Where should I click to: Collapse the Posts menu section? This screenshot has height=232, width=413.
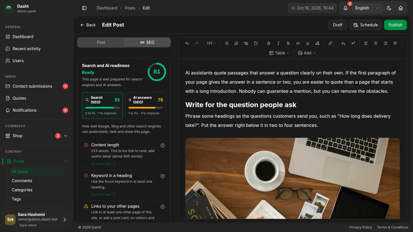pos(37,161)
